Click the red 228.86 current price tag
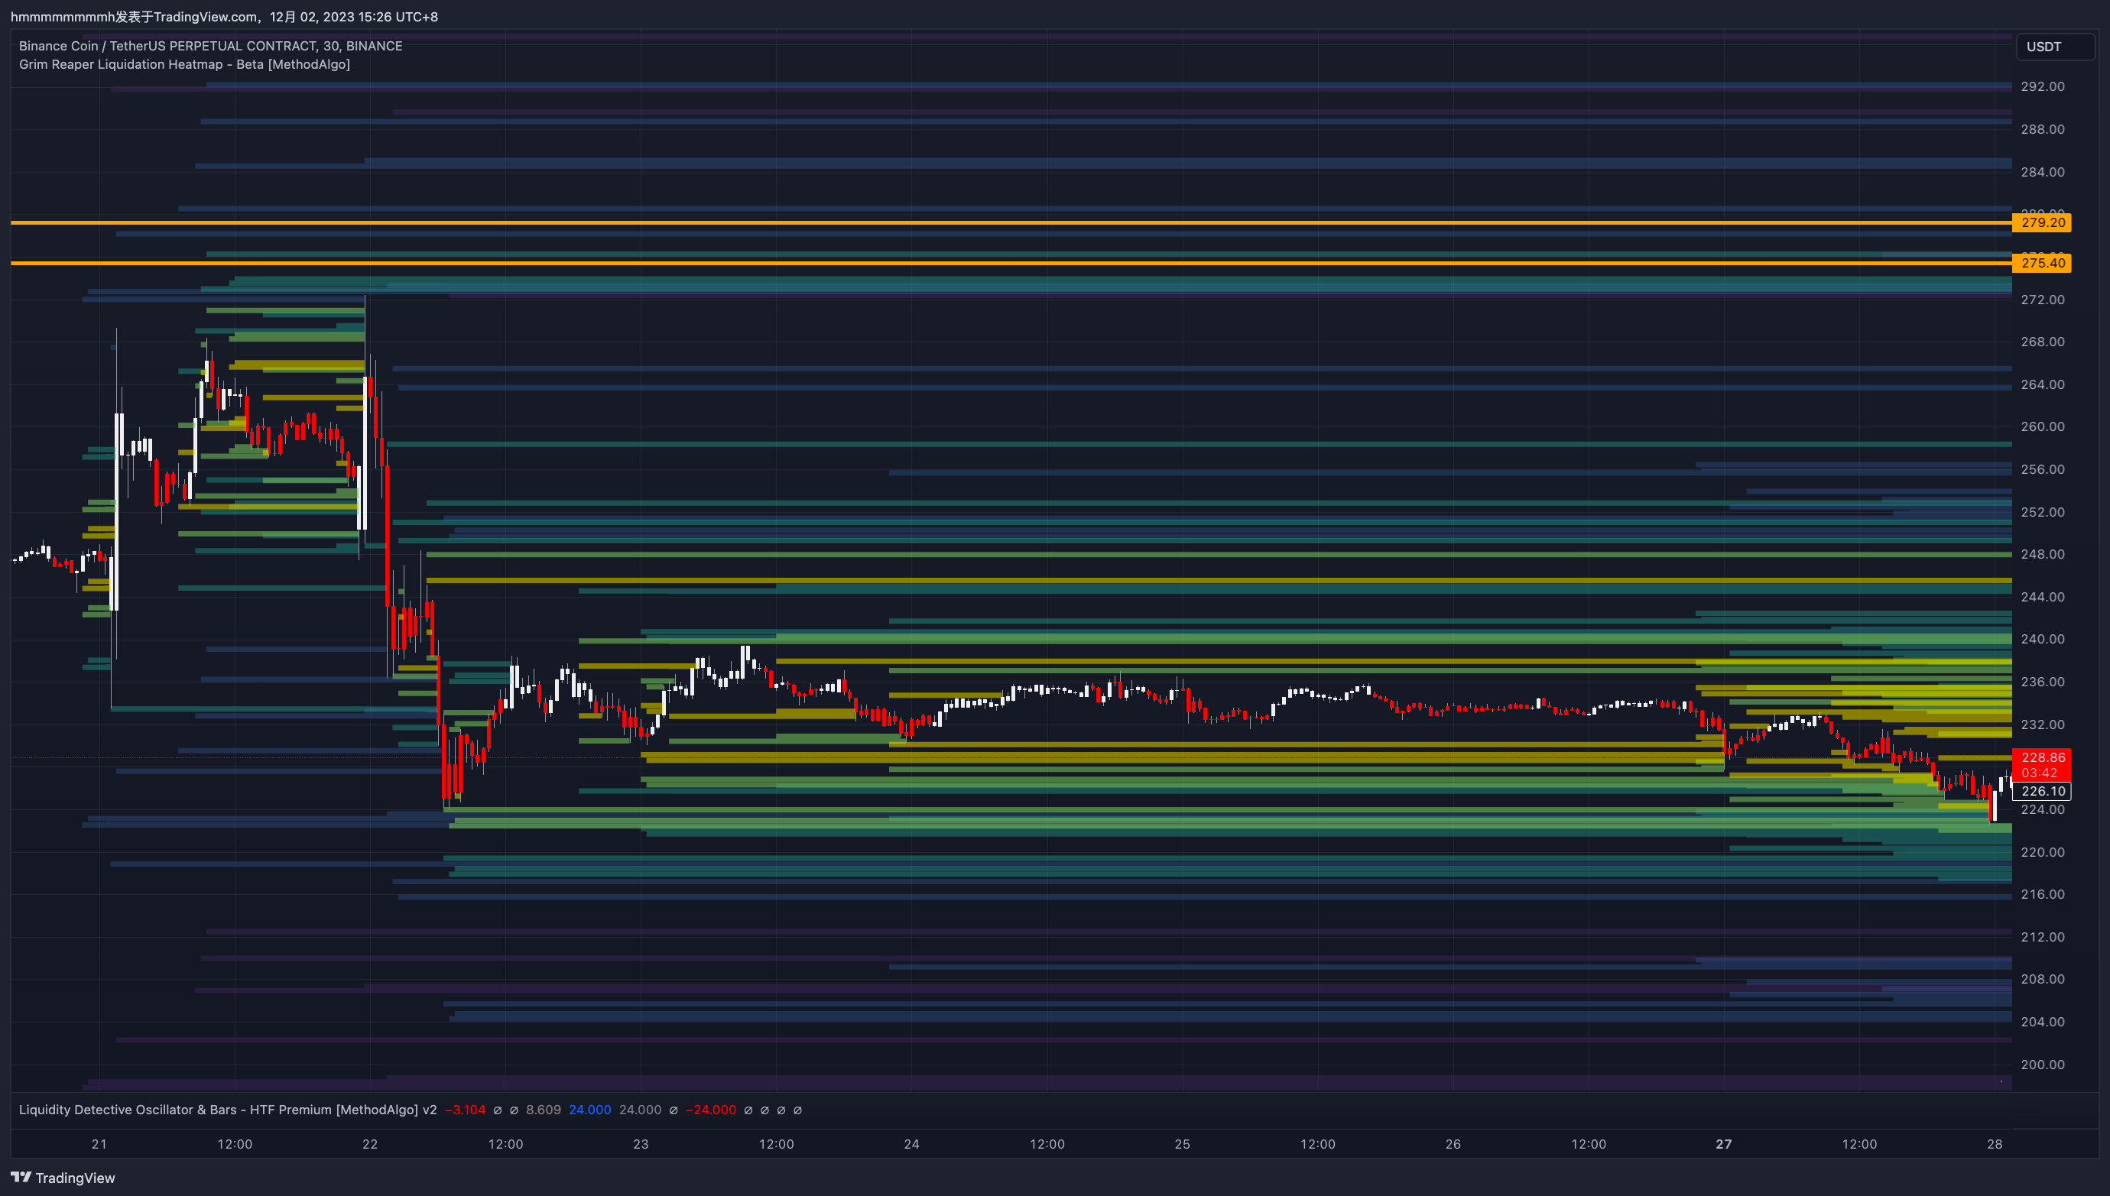The image size is (2110, 1196). point(2042,758)
